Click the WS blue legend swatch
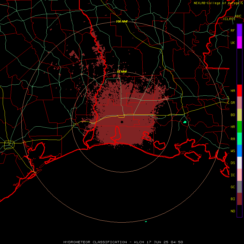The width and height of the screenshot is (244, 244). 239,151
